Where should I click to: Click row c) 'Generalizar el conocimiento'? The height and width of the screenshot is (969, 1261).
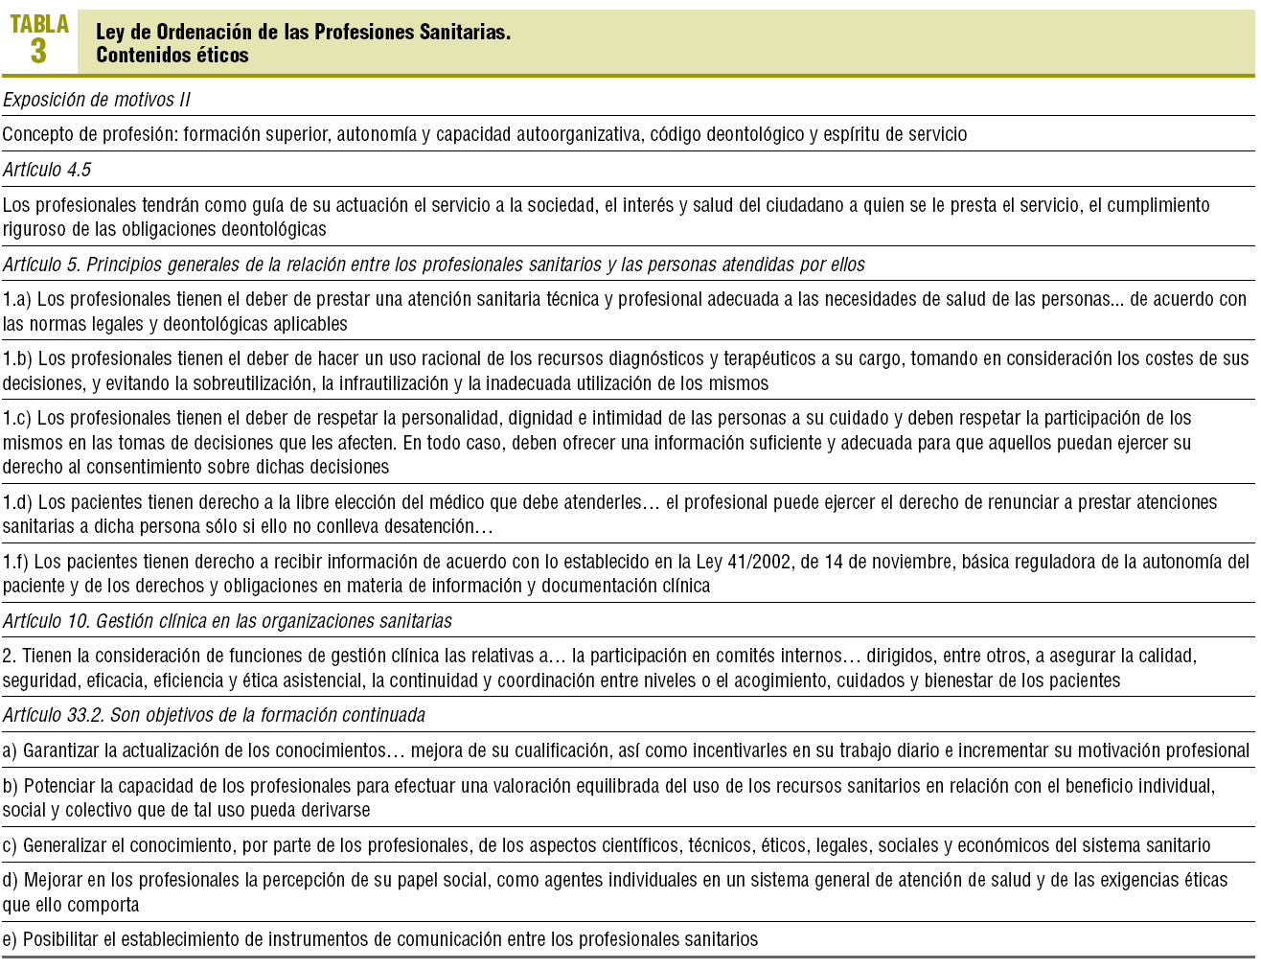(x=606, y=845)
